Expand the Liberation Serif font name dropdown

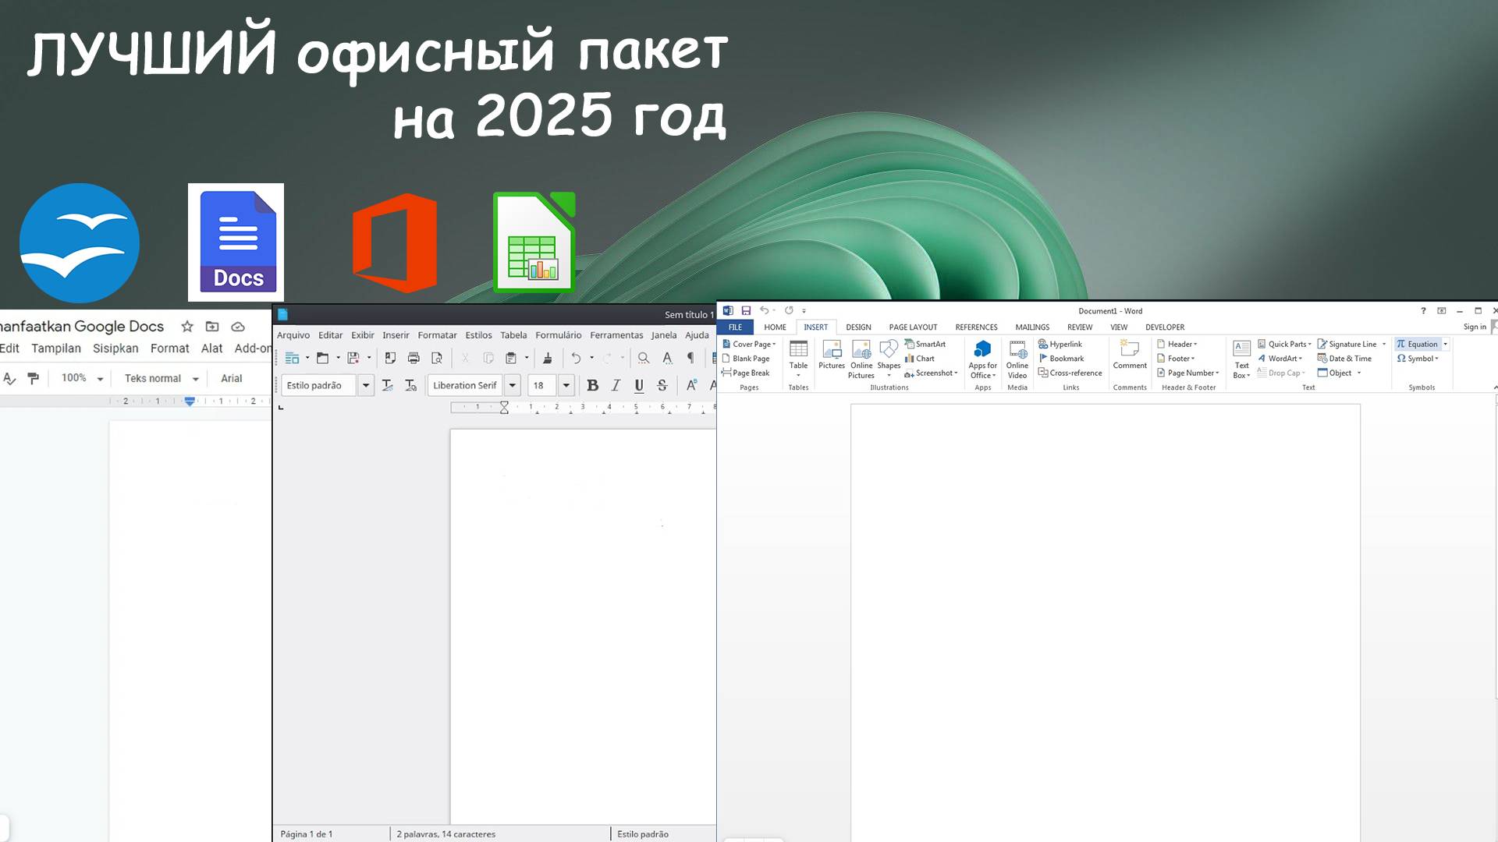click(x=513, y=385)
